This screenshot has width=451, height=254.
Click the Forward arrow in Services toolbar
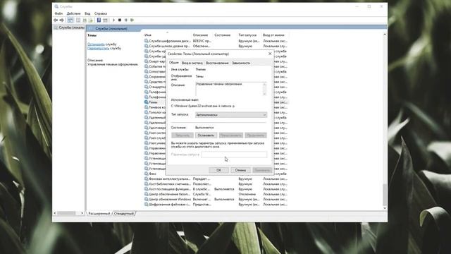[x=61, y=20]
